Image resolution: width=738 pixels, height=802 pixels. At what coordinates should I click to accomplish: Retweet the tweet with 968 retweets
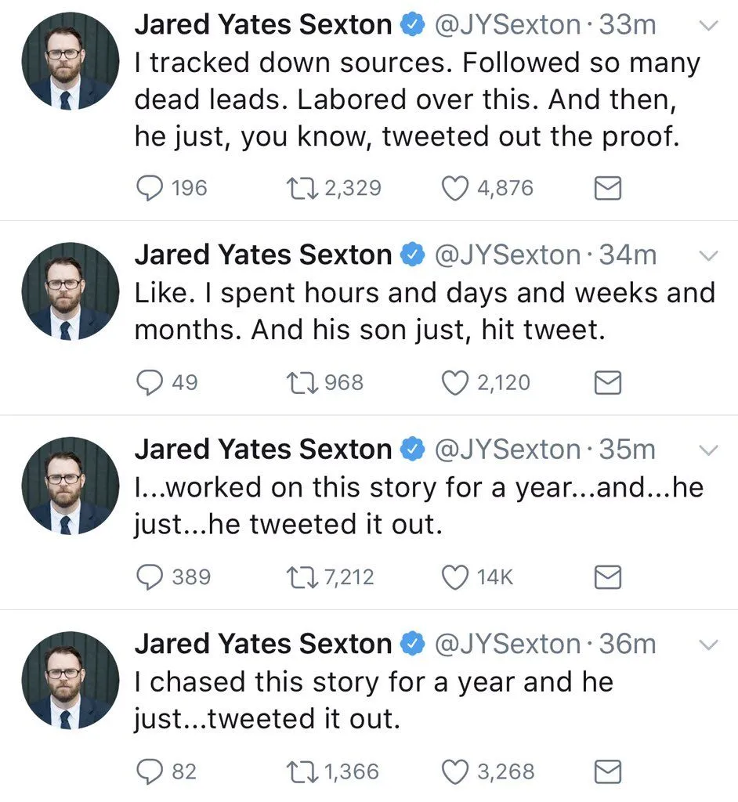pos(301,382)
